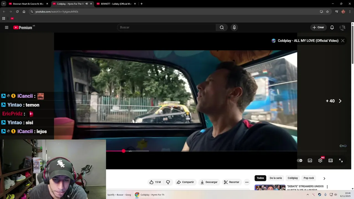Install the app via address bar icon

click(321, 12)
